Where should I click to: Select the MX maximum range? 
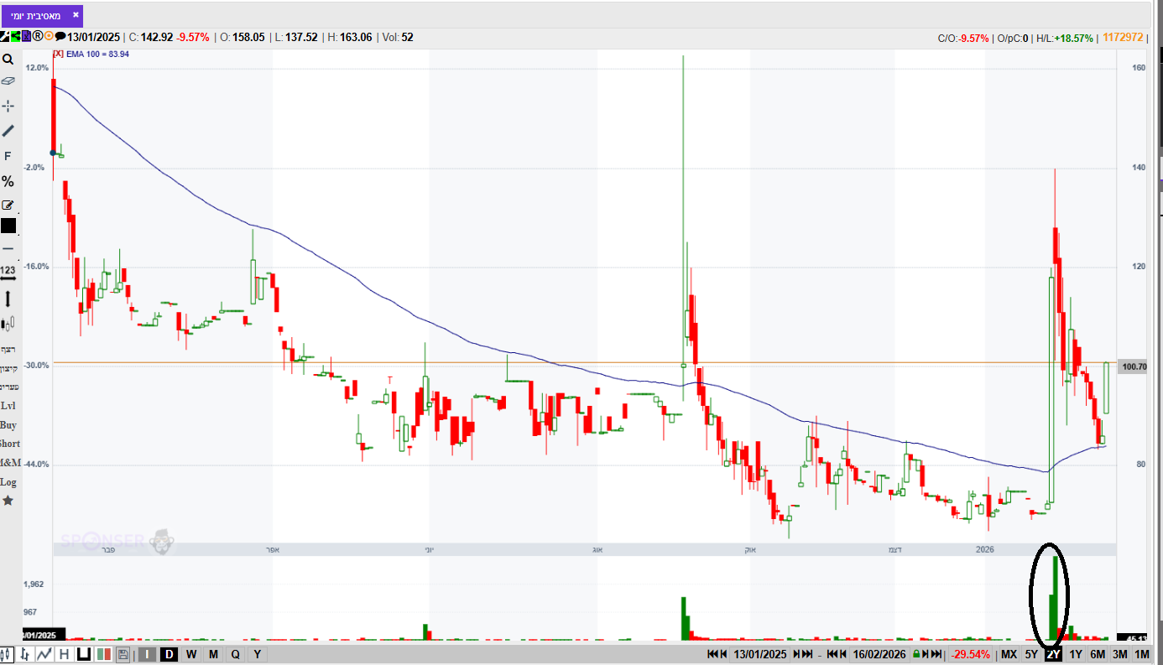tap(1009, 654)
